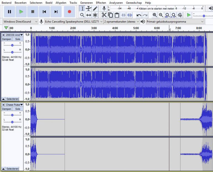Adjust pan slider of 200330 And track
The image size is (213, 172).
coord(12,52)
